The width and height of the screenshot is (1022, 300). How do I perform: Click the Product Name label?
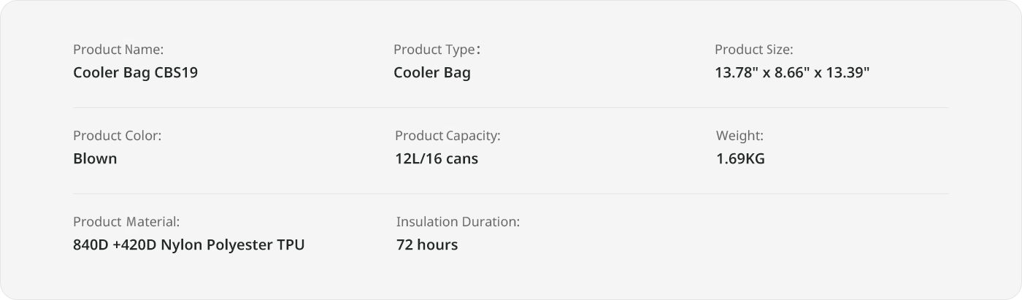point(118,50)
